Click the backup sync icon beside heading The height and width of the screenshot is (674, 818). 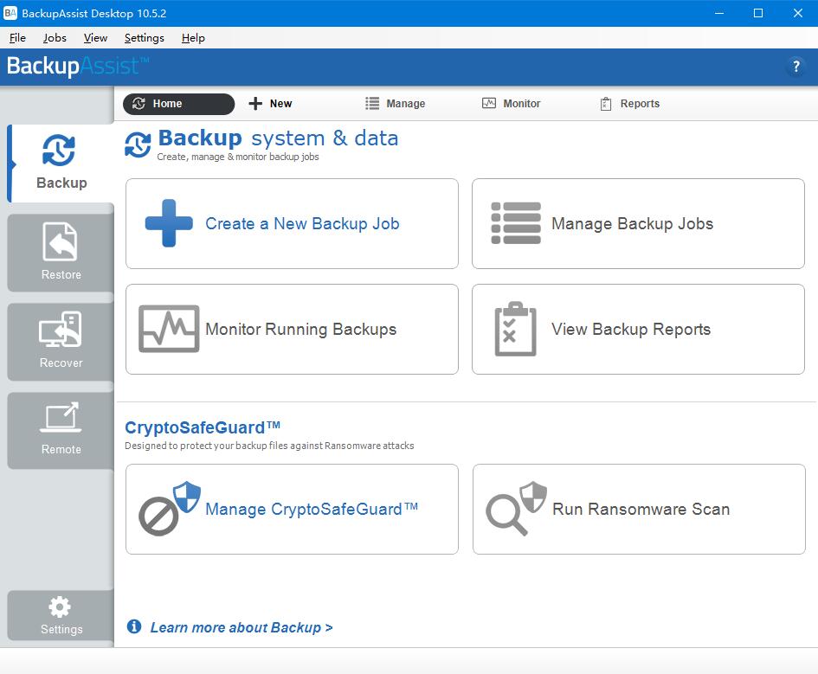click(x=138, y=144)
